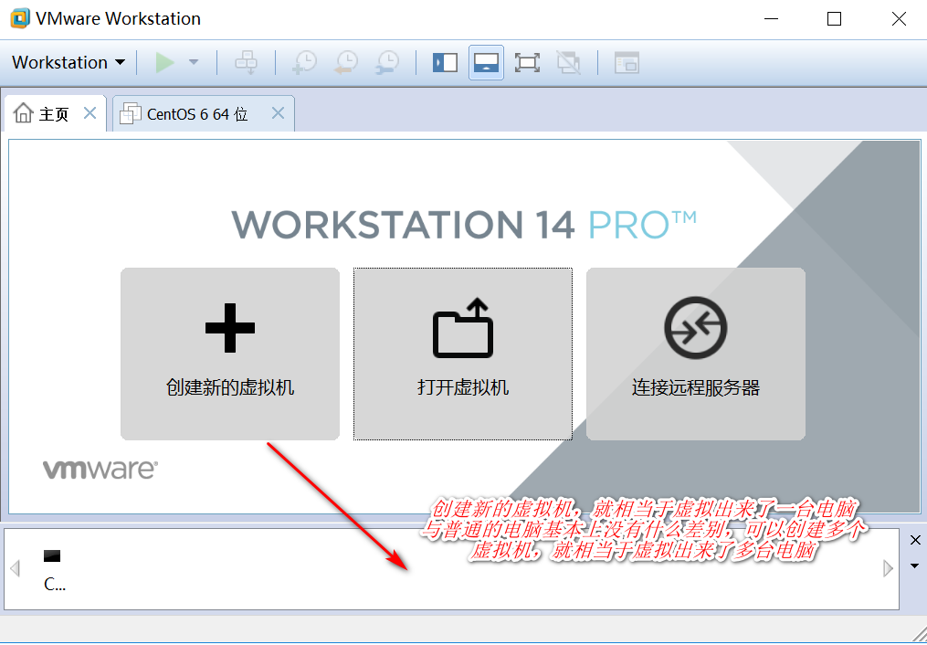Close the 主页 tab
Screen dimensions: 927x645
90,113
